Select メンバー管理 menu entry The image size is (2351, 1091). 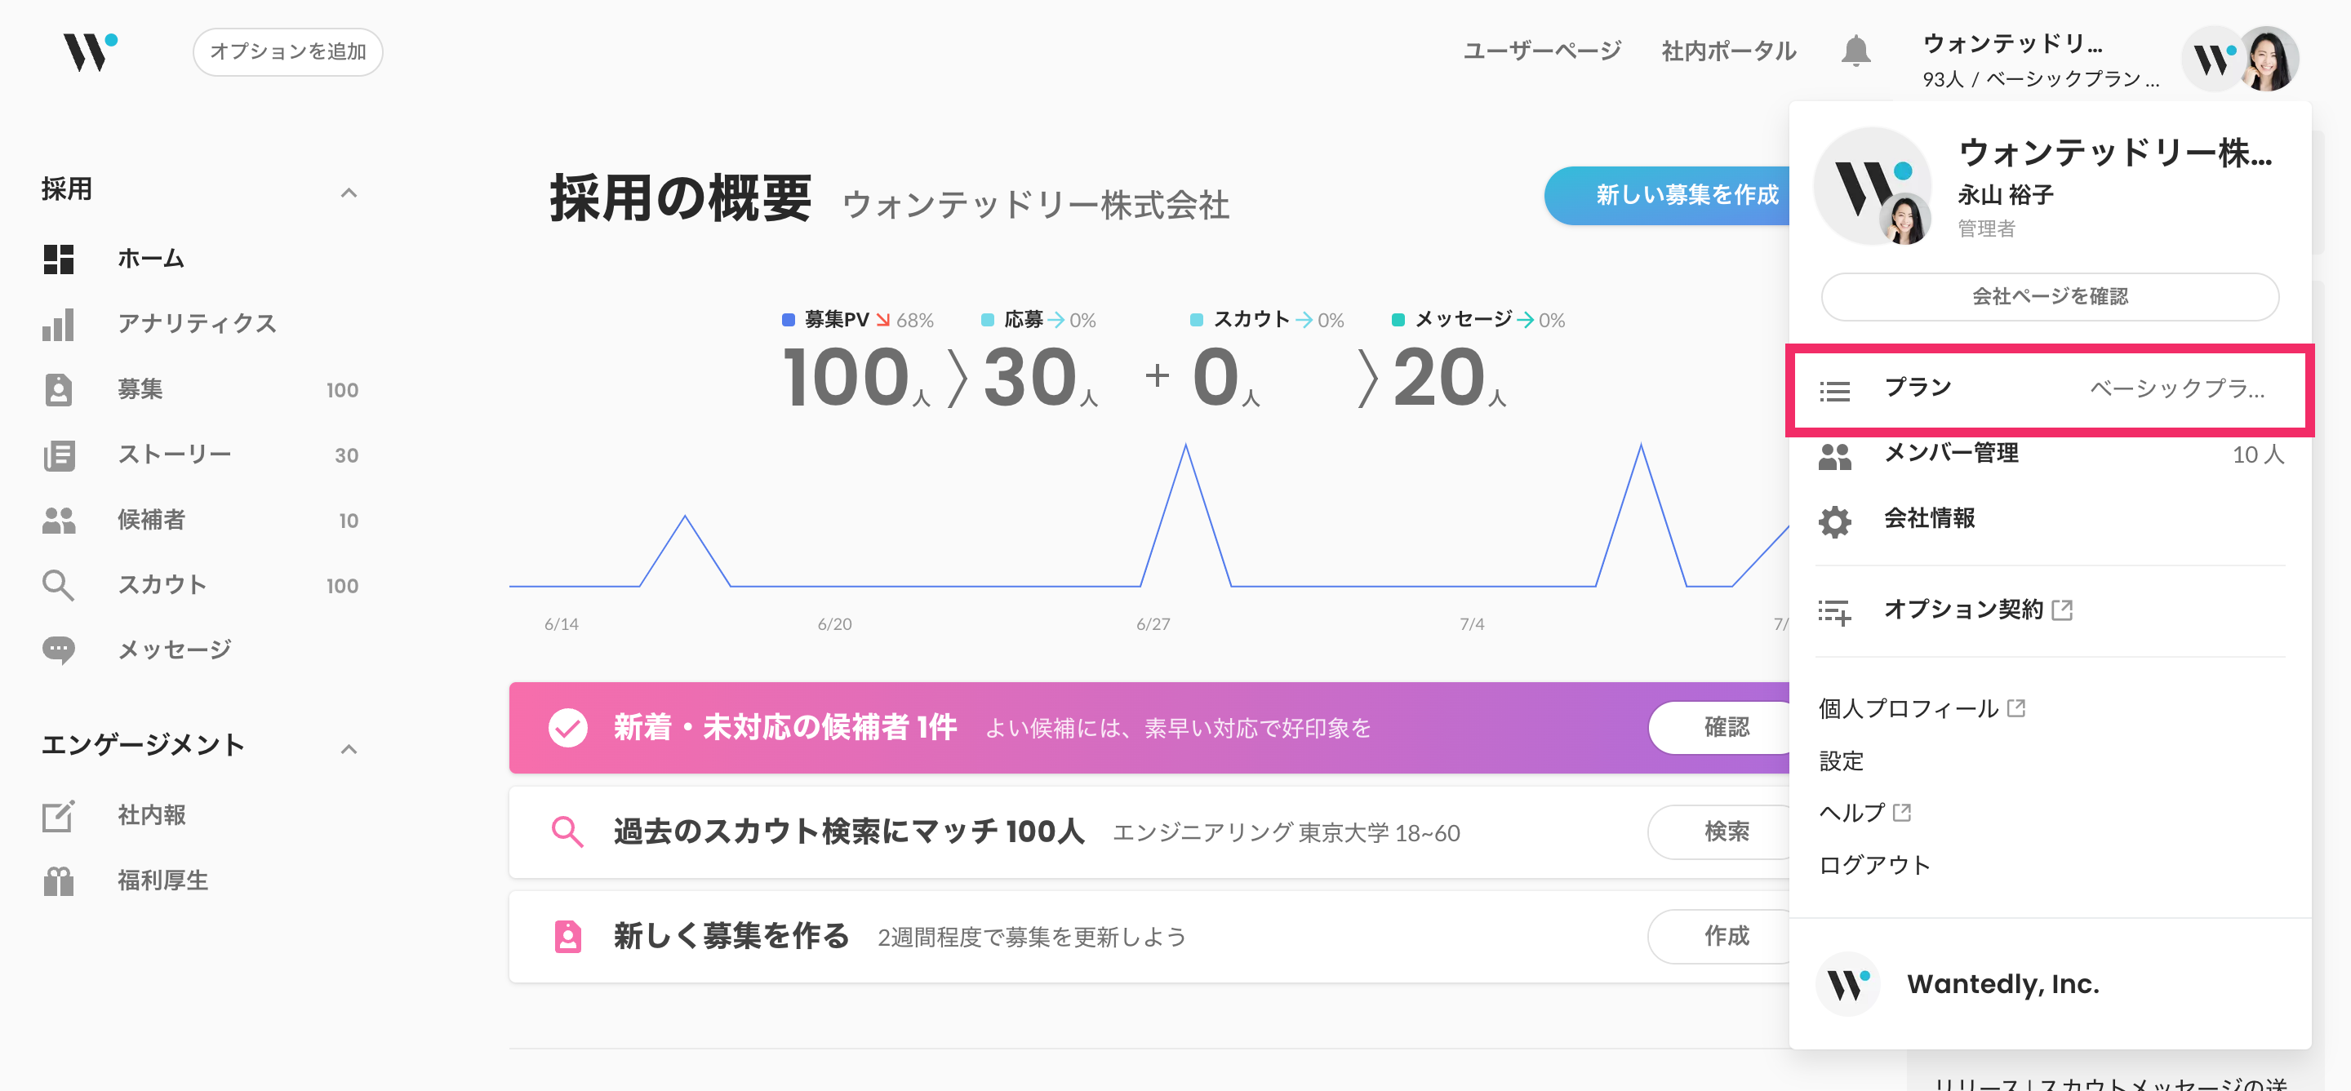[x=2049, y=455]
